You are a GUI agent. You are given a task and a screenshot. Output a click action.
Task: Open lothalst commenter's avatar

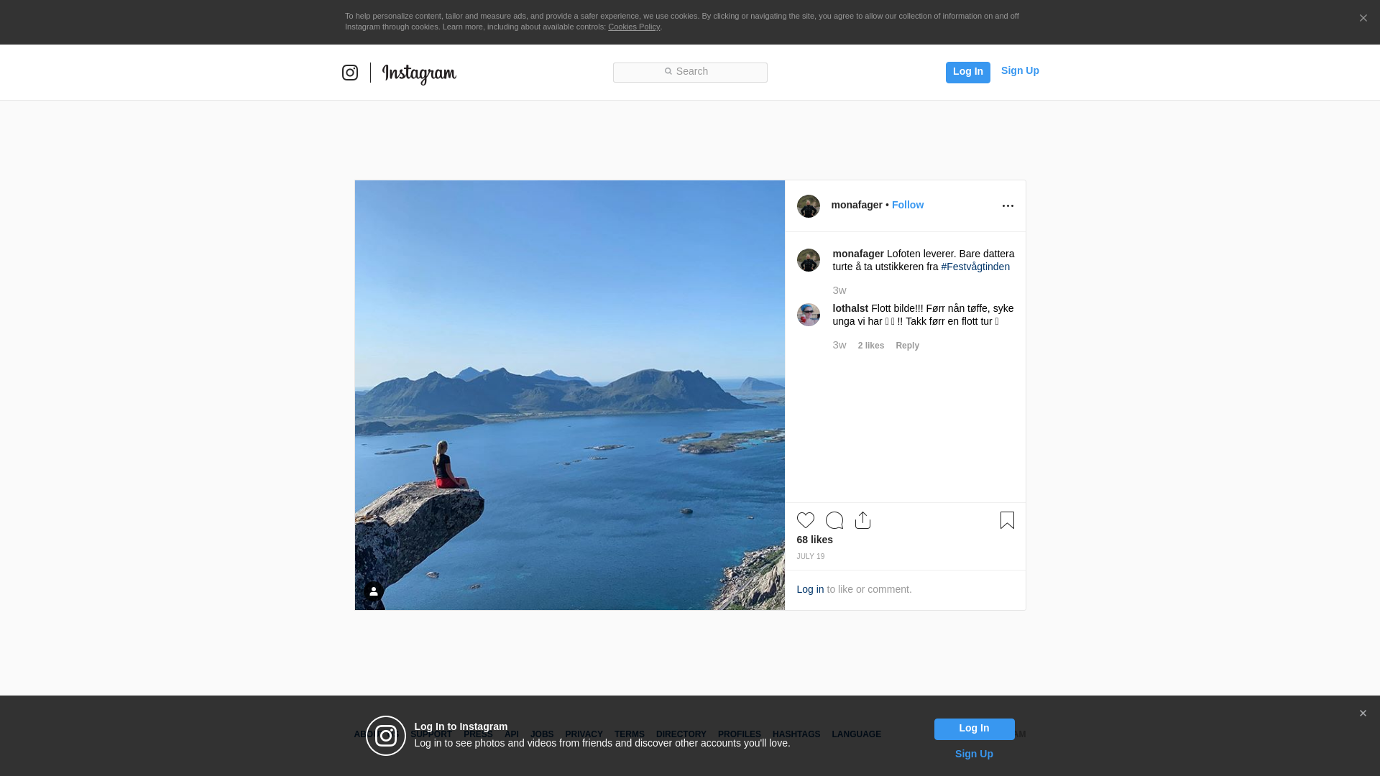(x=808, y=315)
